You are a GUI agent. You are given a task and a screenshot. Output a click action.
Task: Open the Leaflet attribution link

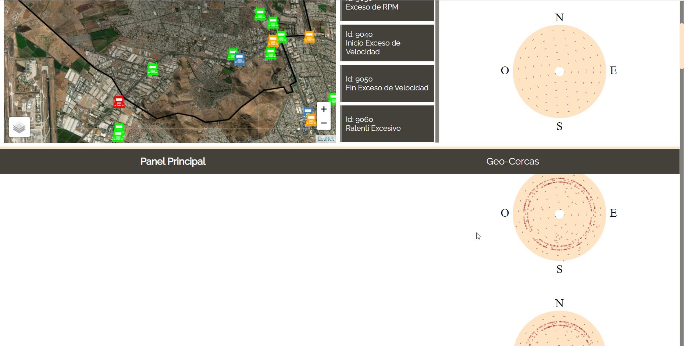point(326,139)
